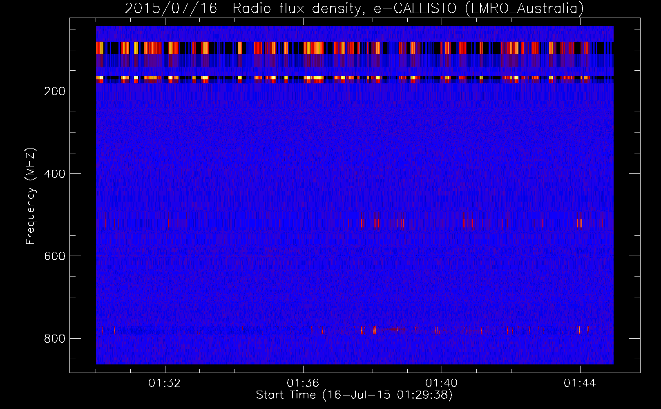Click the Start Time axis caption
Image resolution: width=661 pixels, height=409 pixels.
coord(354,395)
